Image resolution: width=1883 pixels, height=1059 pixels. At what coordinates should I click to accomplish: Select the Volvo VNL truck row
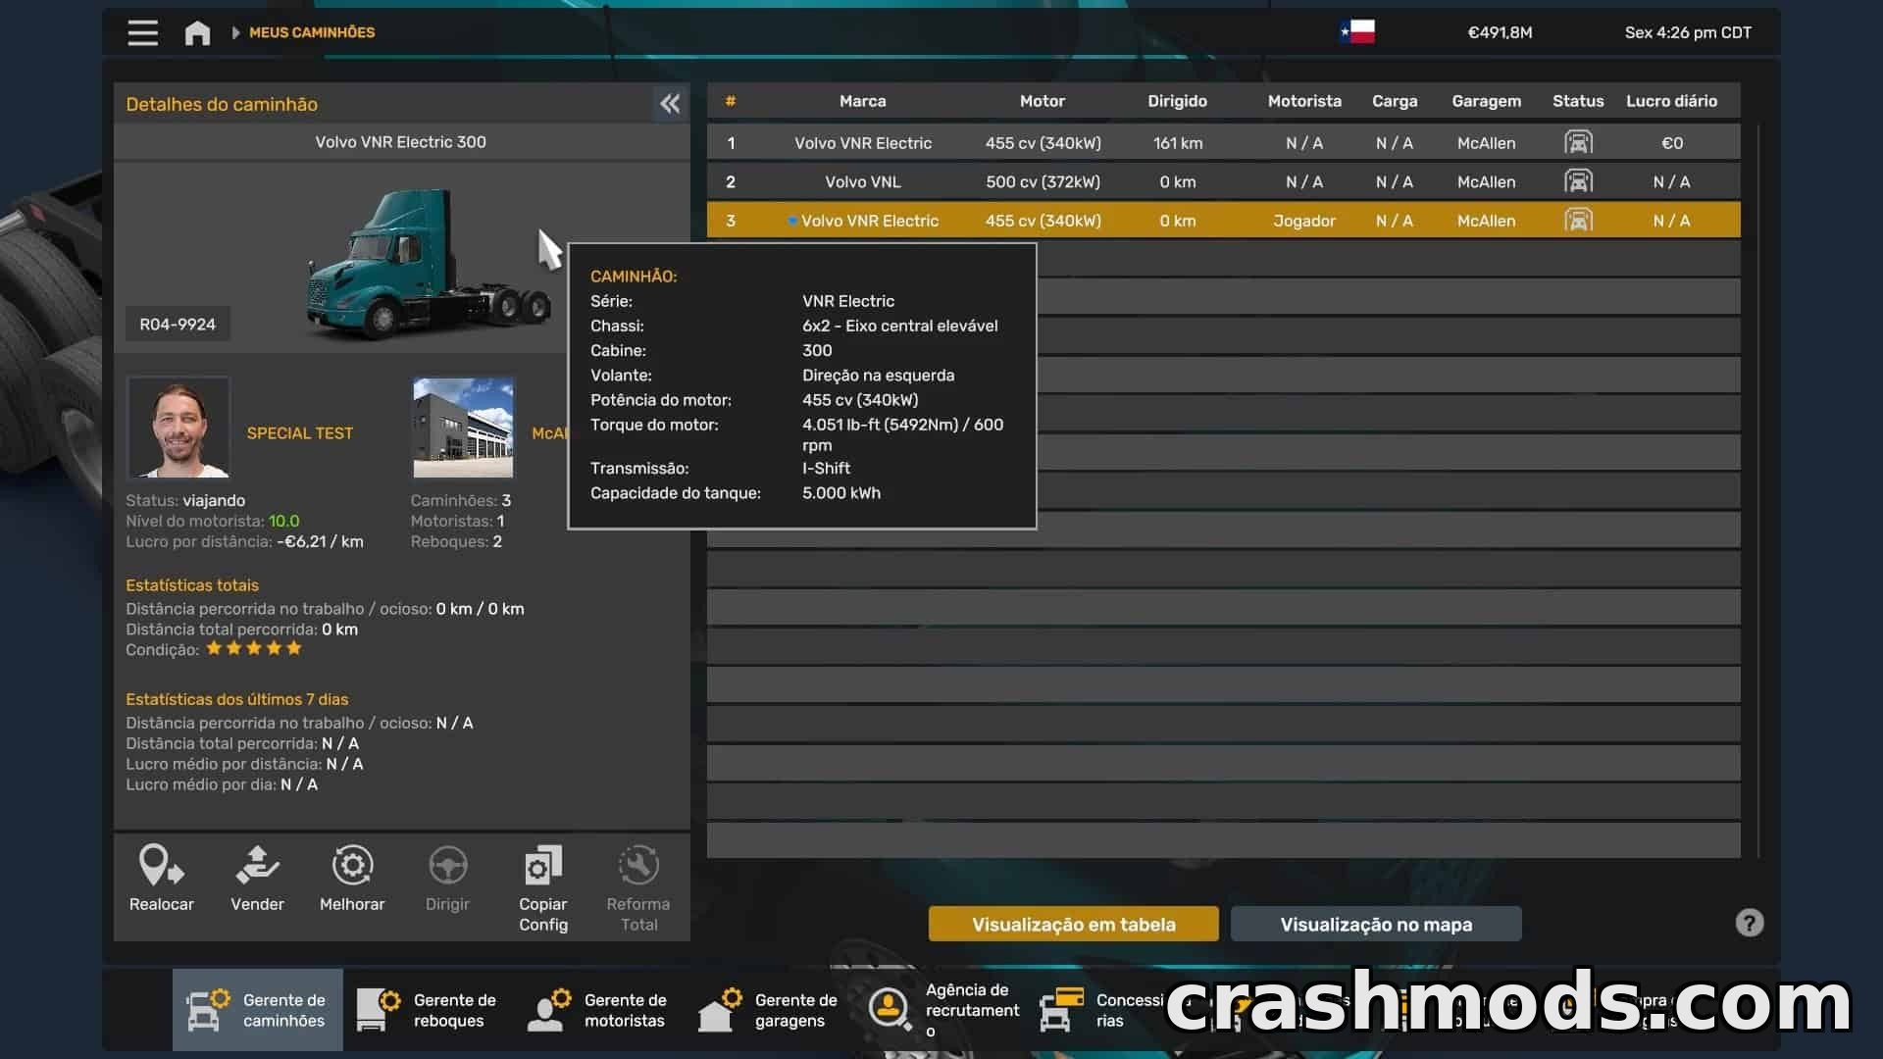point(1223,181)
